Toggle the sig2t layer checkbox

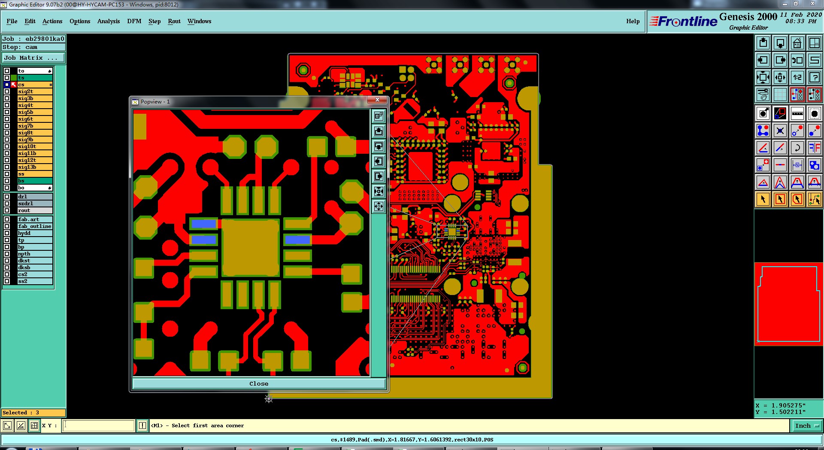(7, 91)
